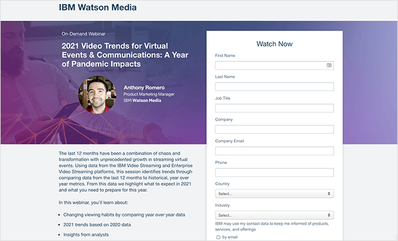Click the IBM Watson Media logo

click(x=98, y=7)
